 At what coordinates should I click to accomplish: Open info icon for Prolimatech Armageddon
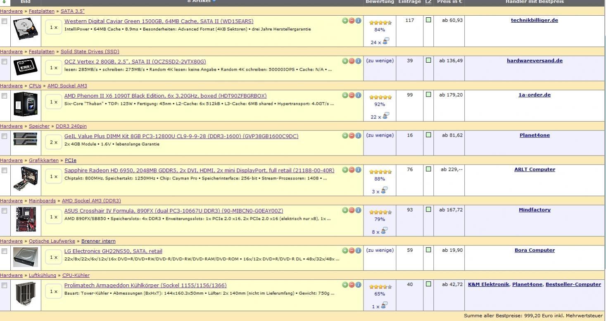point(358,285)
